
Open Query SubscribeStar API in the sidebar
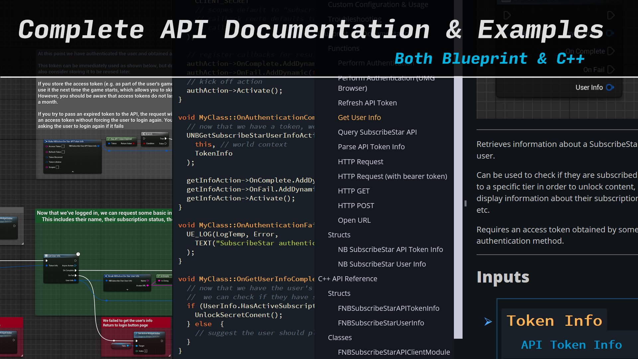point(377,132)
